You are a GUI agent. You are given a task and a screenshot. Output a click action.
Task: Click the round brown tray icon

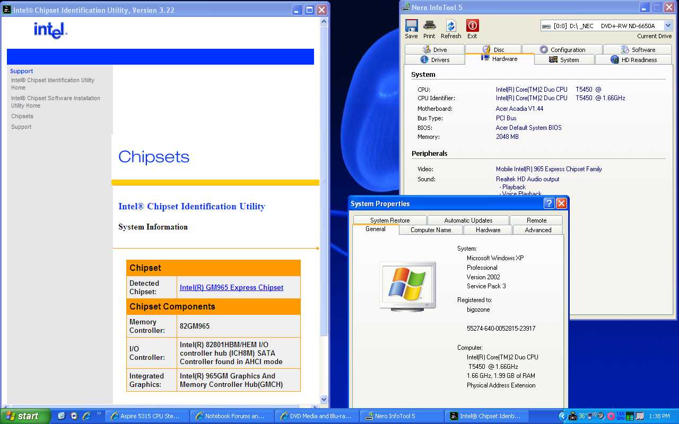coord(601,416)
